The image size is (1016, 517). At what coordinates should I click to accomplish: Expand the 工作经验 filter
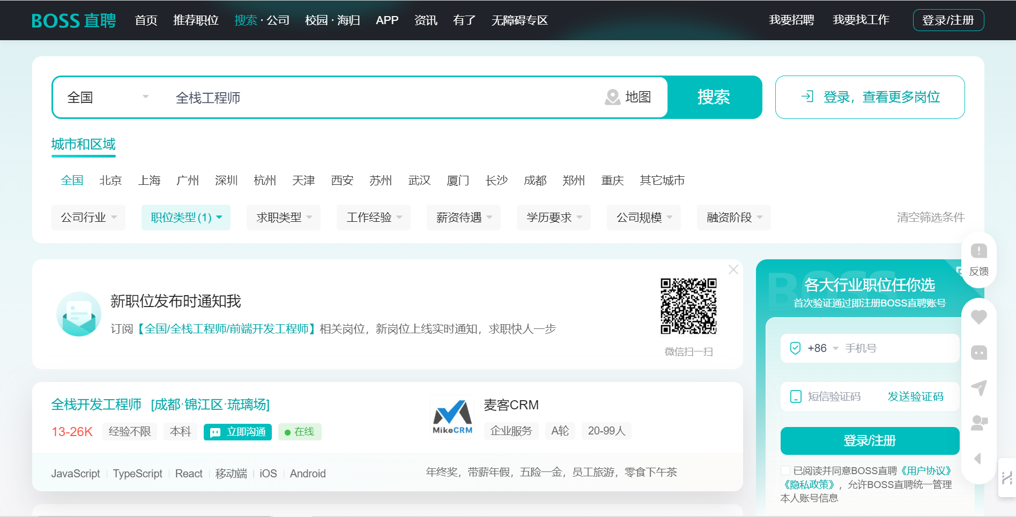[374, 218]
